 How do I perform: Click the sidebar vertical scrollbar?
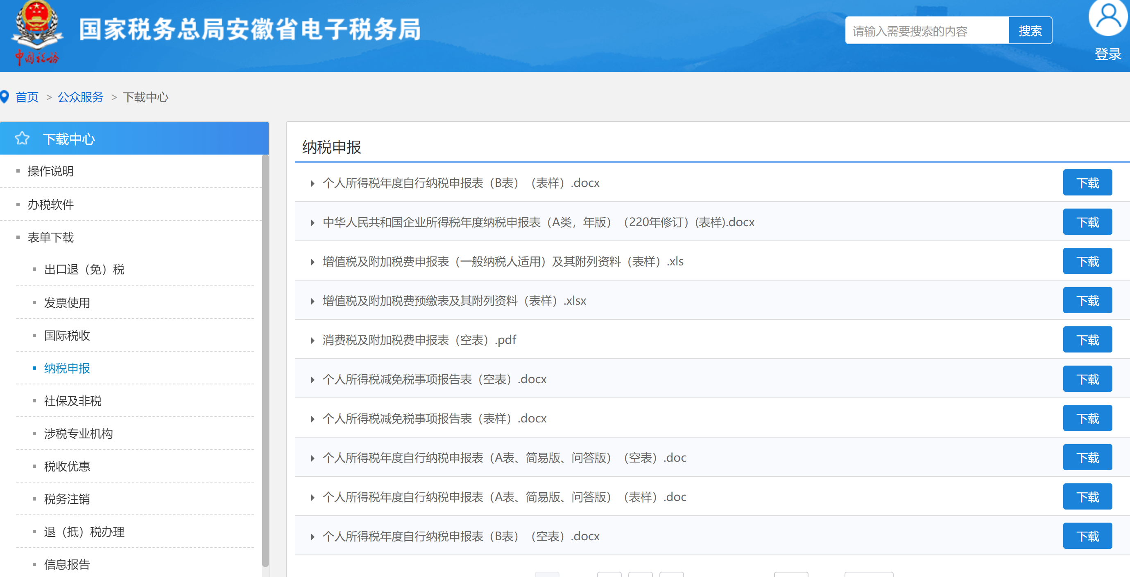tap(265, 359)
